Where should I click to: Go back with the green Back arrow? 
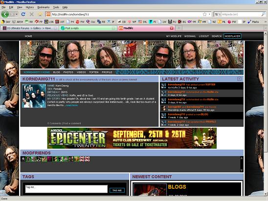tap(5, 14)
